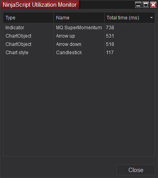Select the Candlestick row
Image resolution: width=158 pixels, height=178 pixels.
point(79,53)
